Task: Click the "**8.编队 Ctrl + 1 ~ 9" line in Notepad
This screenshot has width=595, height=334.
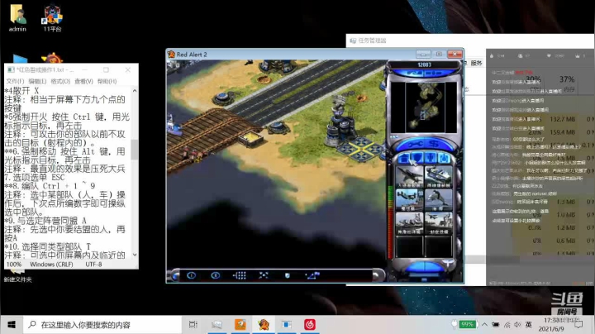Action: click(x=50, y=186)
